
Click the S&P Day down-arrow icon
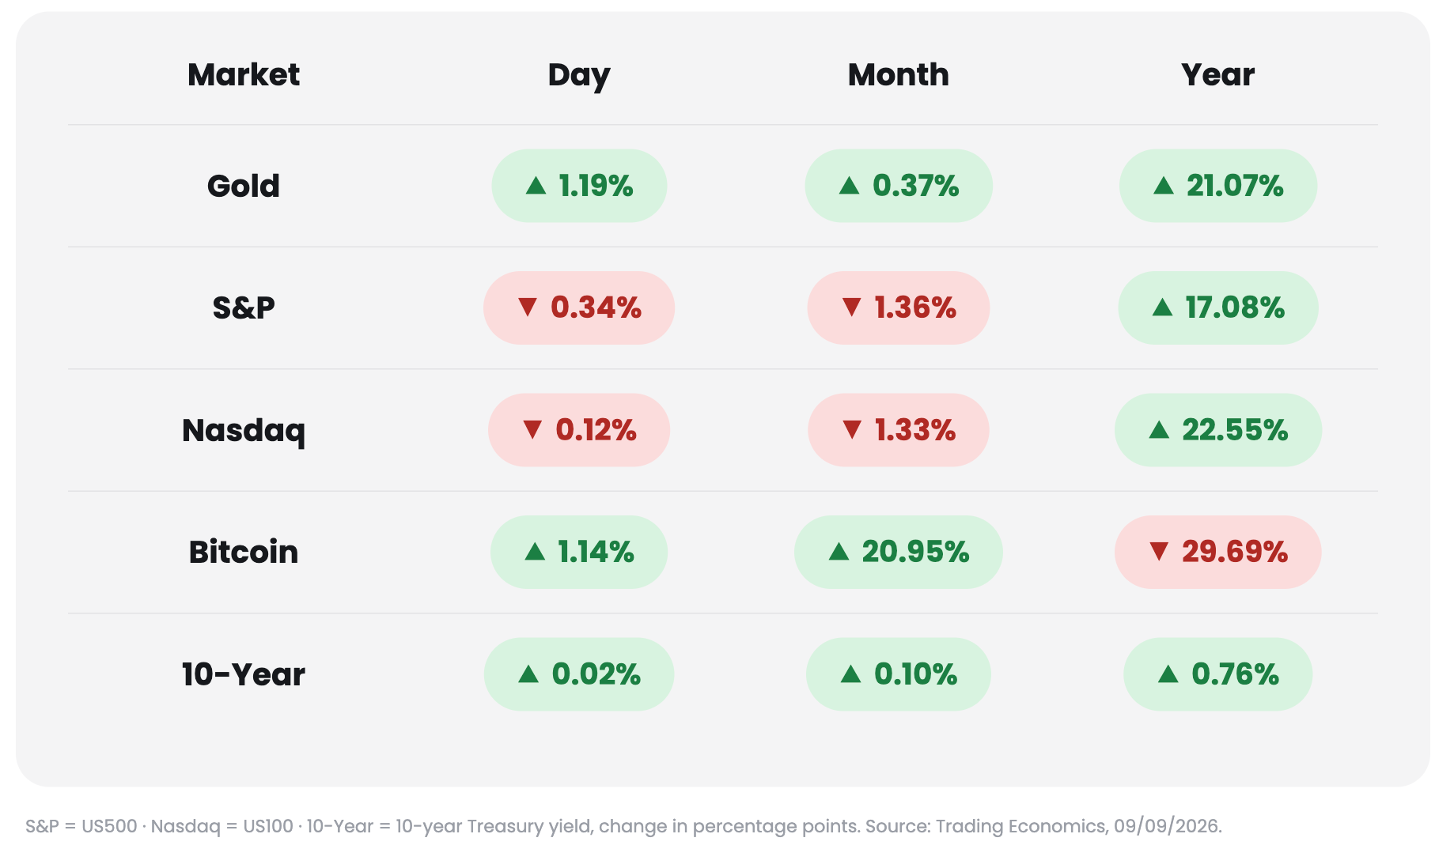[x=528, y=307]
